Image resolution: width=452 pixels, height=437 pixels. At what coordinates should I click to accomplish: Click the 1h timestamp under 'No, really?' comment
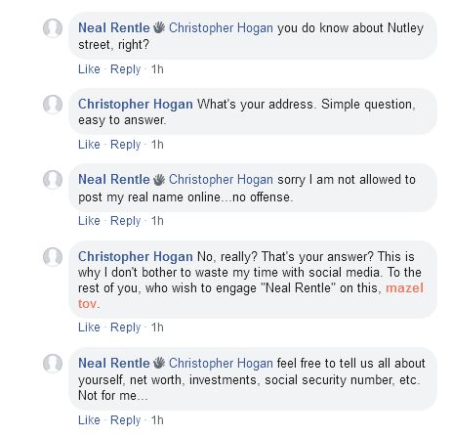click(x=157, y=328)
